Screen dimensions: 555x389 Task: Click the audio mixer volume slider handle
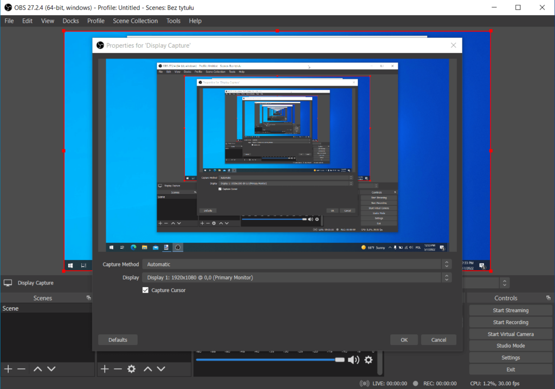[x=340, y=360]
